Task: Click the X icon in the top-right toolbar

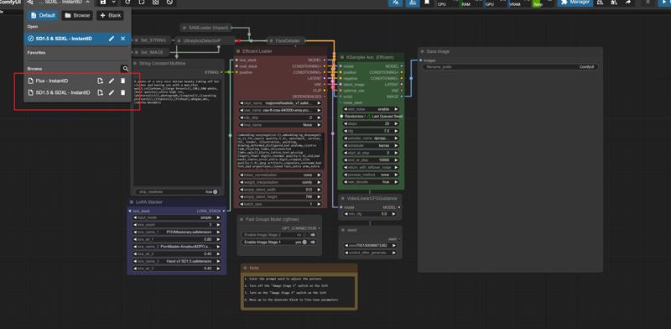Action: click(648, 3)
